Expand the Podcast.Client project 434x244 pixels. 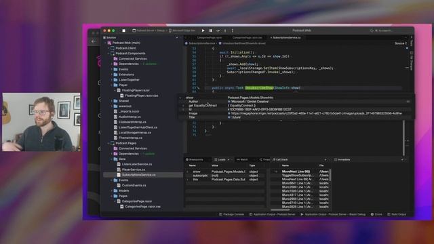pyautogui.click(x=108, y=48)
